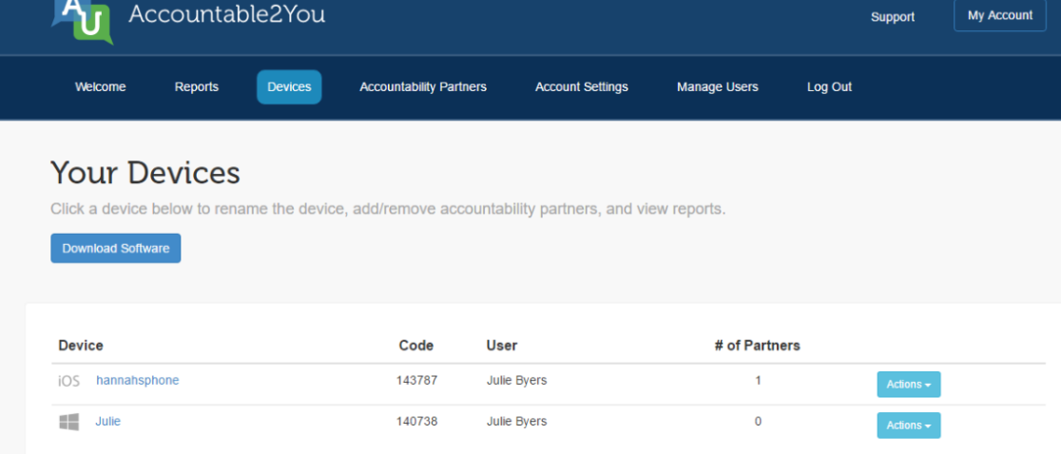Screen dimensions: 1061x454
Task: Expand Actions dropdown for Julie device
Action: (x=909, y=426)
